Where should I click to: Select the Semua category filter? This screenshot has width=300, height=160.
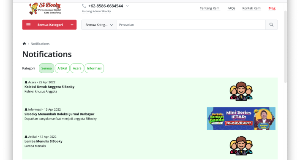(46, 68)
